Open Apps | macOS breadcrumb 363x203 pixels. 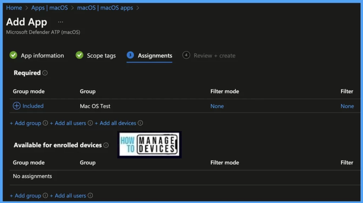coord(50,8)
